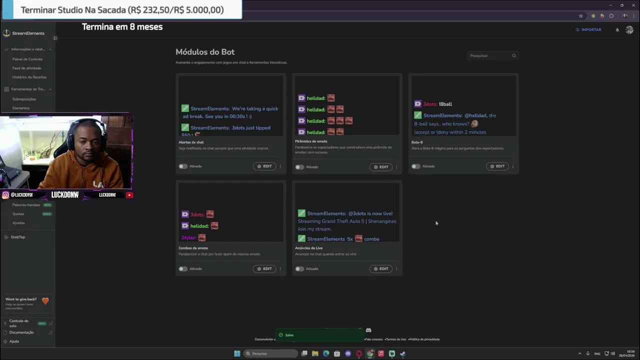
Task: Bookmark this page with the star icon
Action: (580, 16)
